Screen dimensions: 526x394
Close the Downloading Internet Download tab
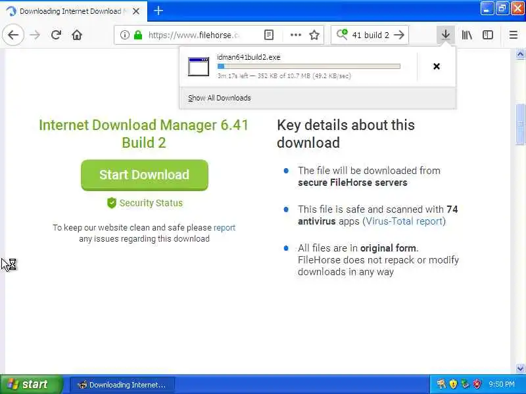[136, 11]
